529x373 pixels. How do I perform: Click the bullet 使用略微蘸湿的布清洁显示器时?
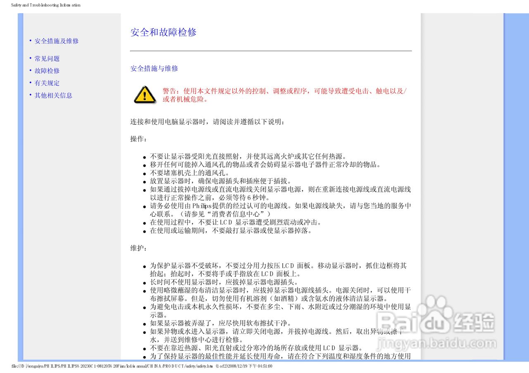pos(280,294)
